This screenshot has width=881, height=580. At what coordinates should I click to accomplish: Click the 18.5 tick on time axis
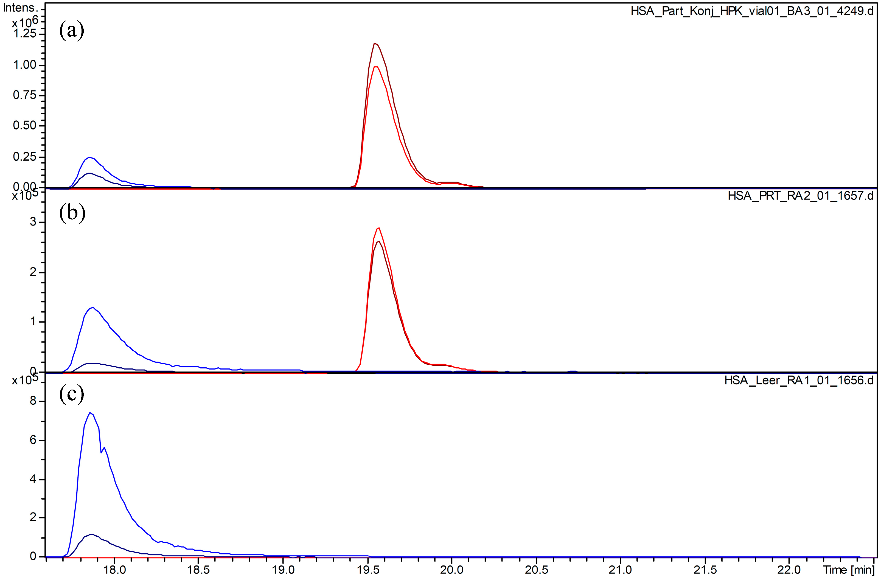(x=199, y=570)
